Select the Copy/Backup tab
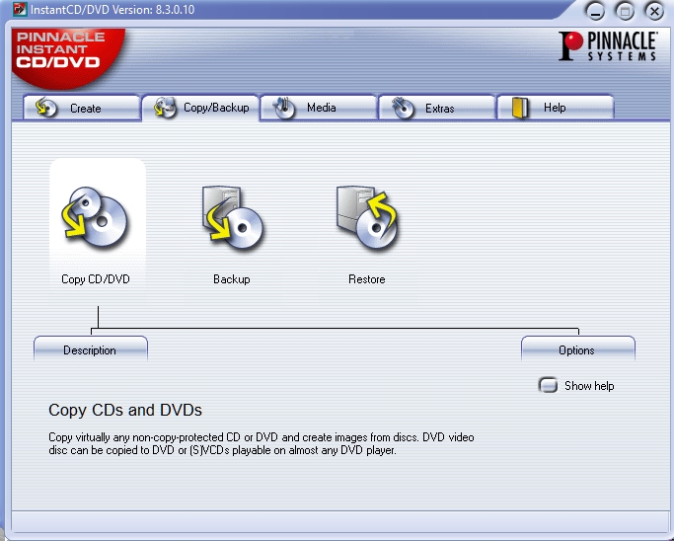674x541 pixels. click(x=200, y=108)
